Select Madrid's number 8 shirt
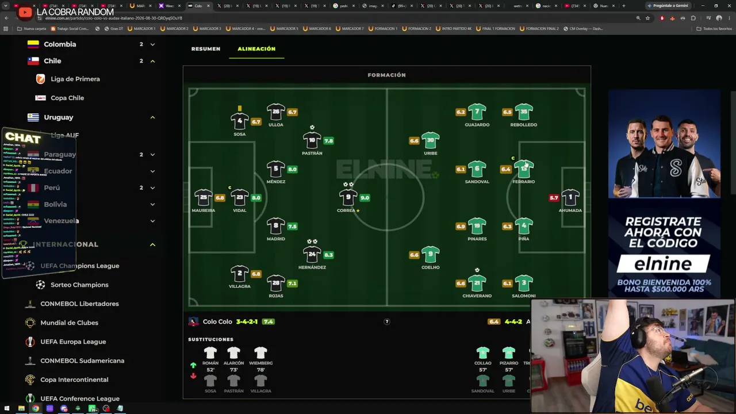 point(276,226)
